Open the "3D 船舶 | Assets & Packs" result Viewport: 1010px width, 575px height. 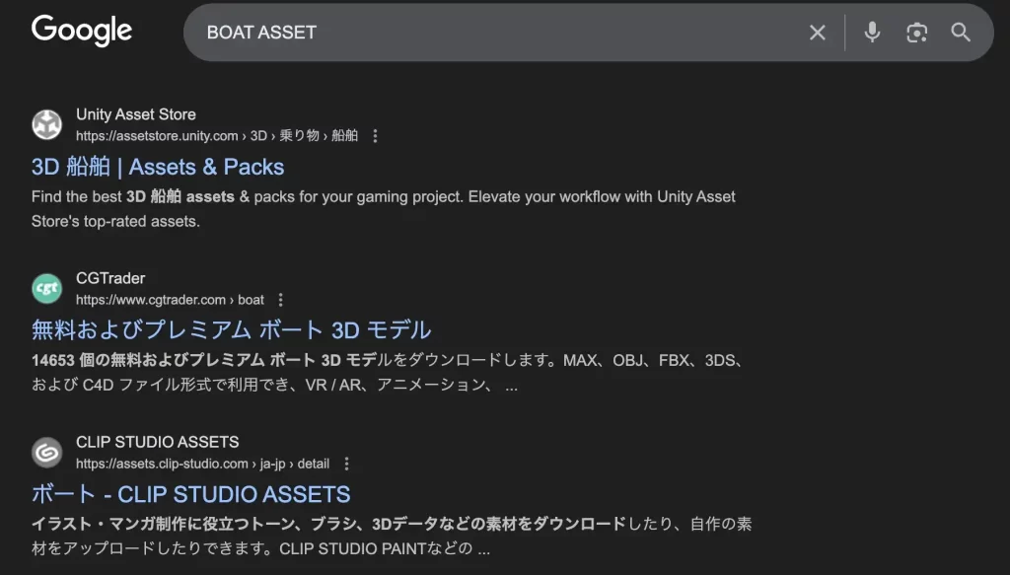157,167
